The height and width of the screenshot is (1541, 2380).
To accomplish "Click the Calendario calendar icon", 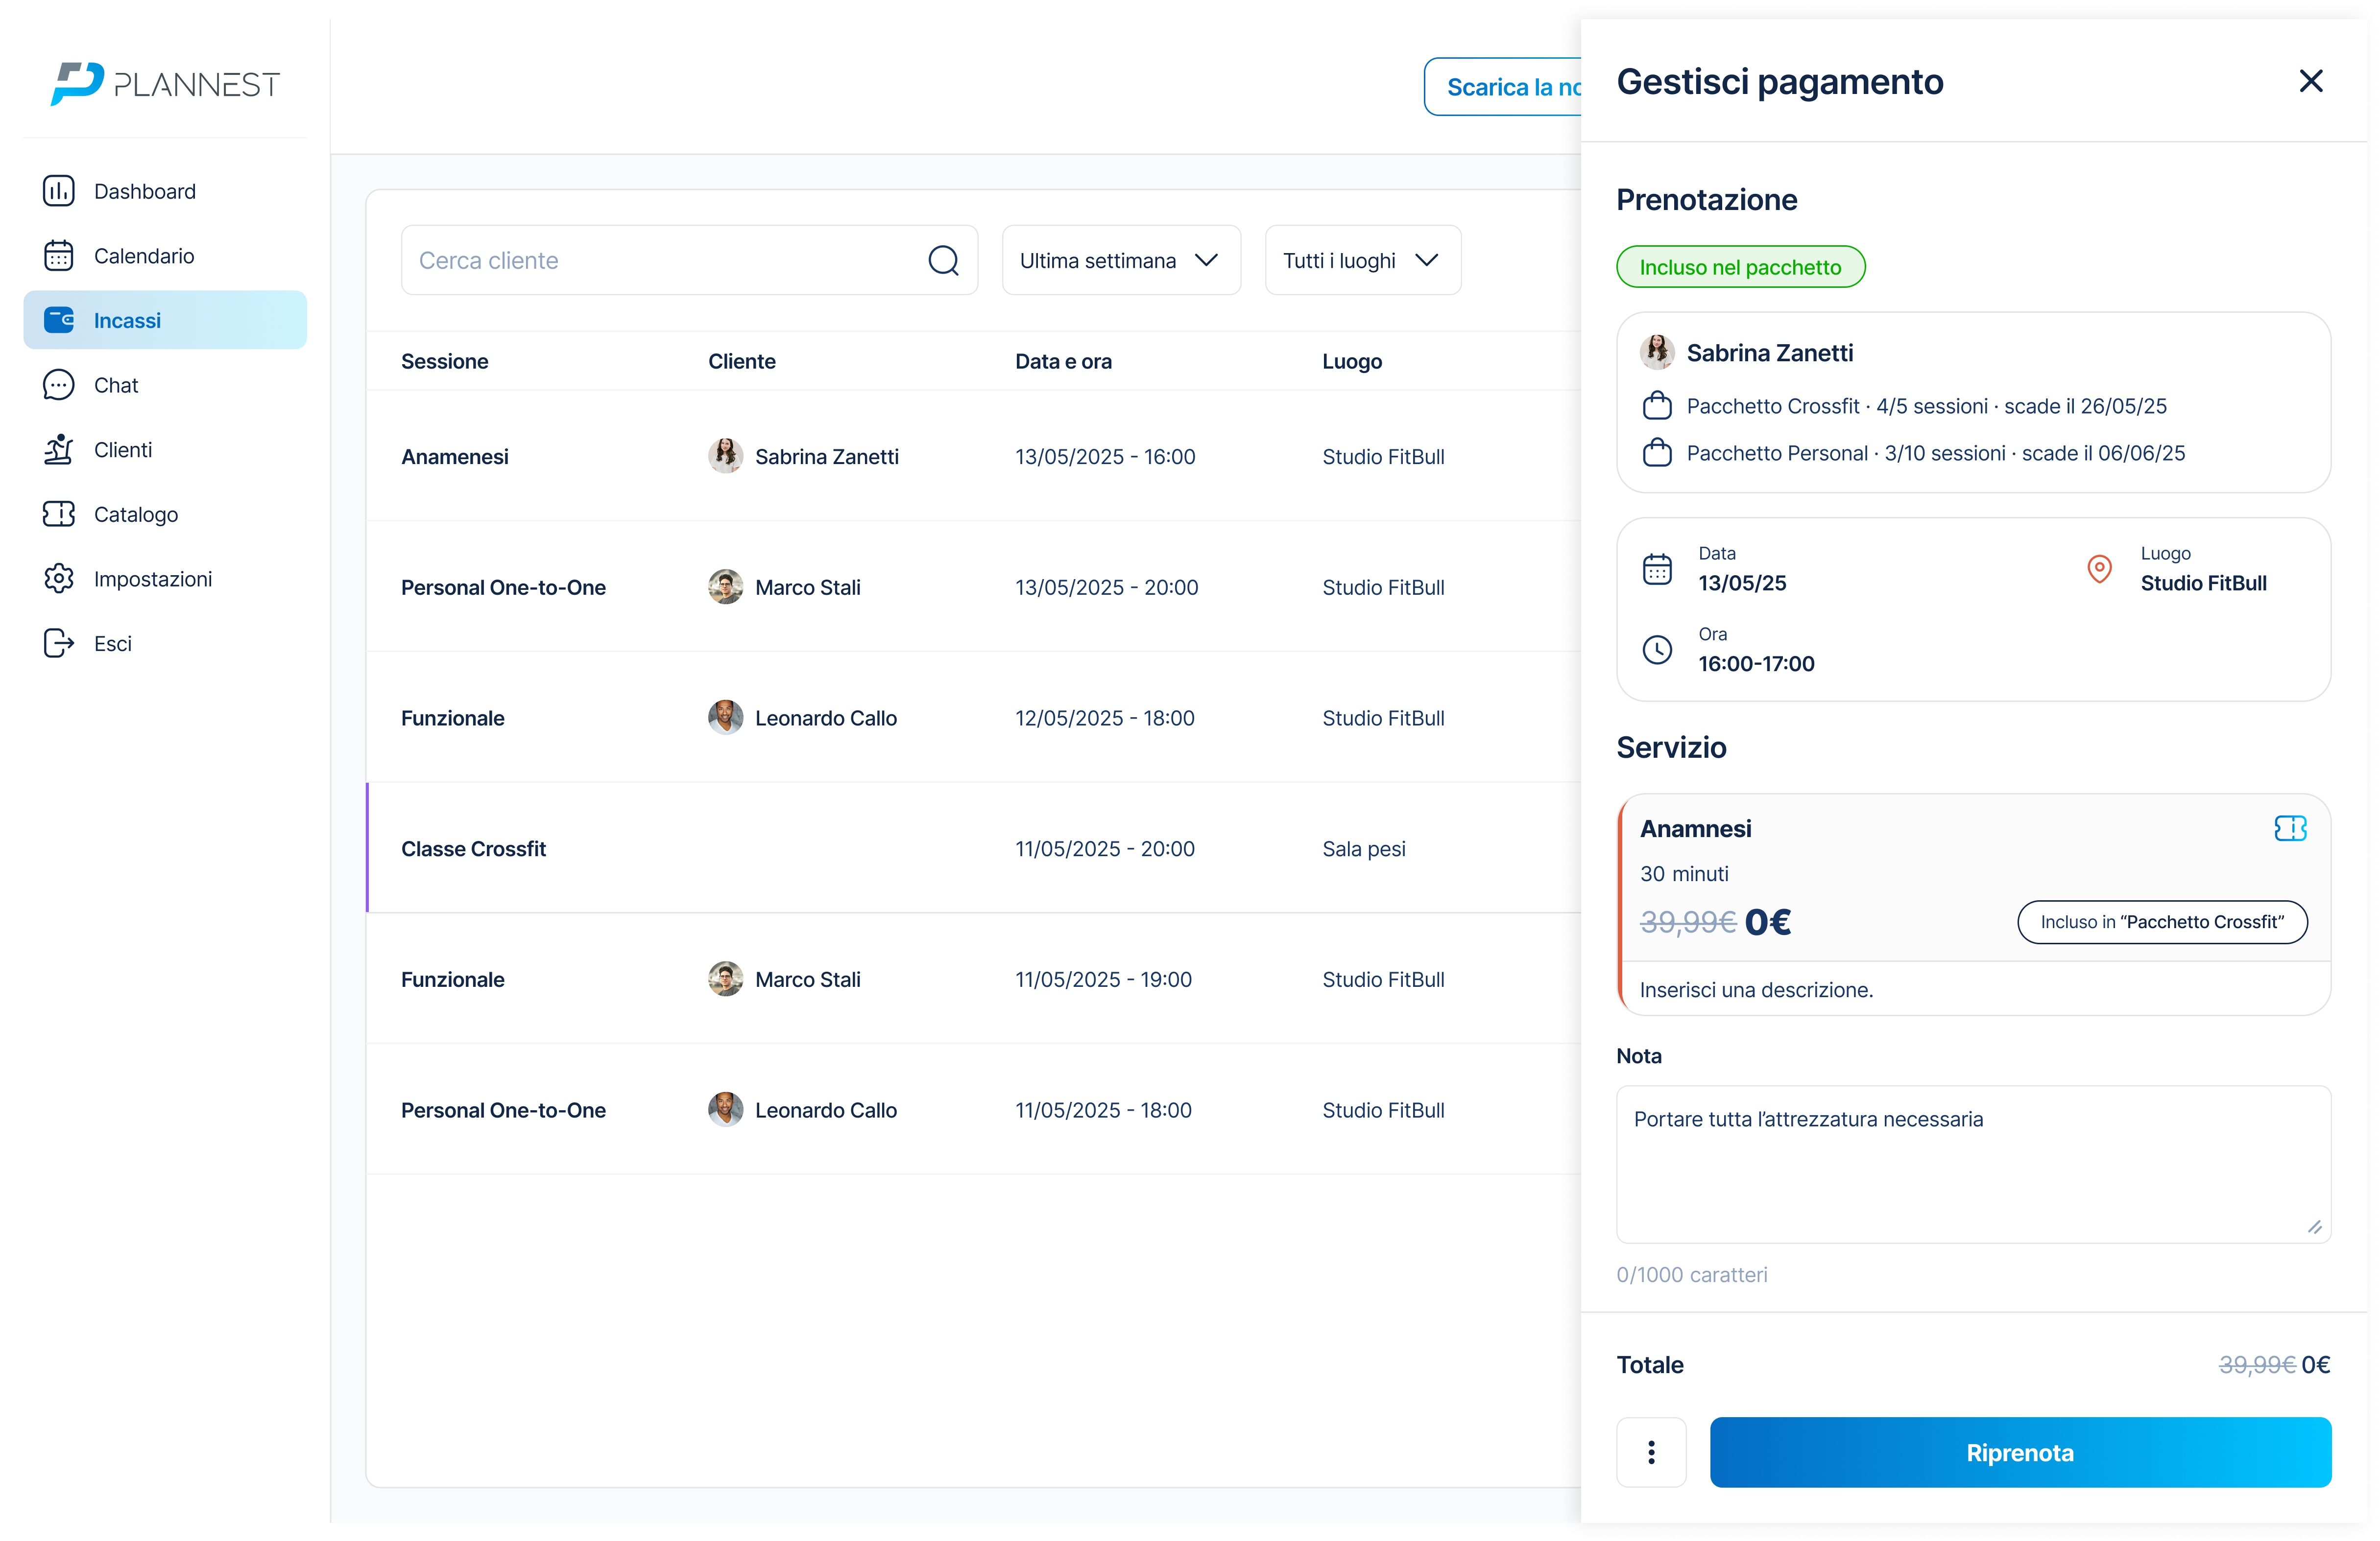I will tap(59, 256).
